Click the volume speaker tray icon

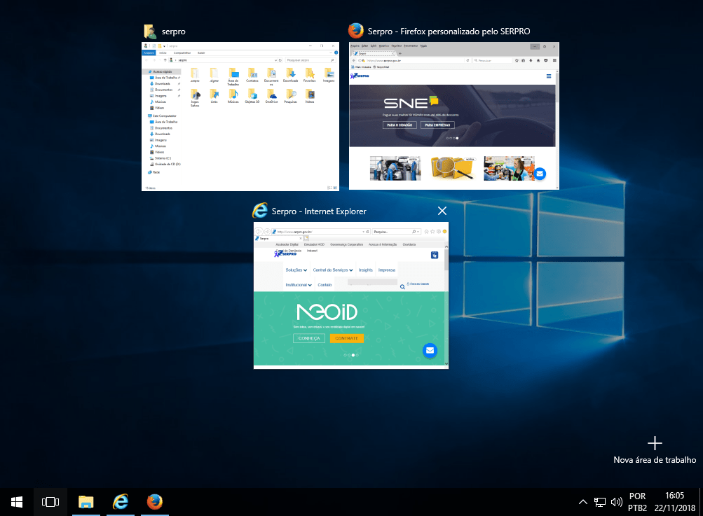(x=617, y=502)
